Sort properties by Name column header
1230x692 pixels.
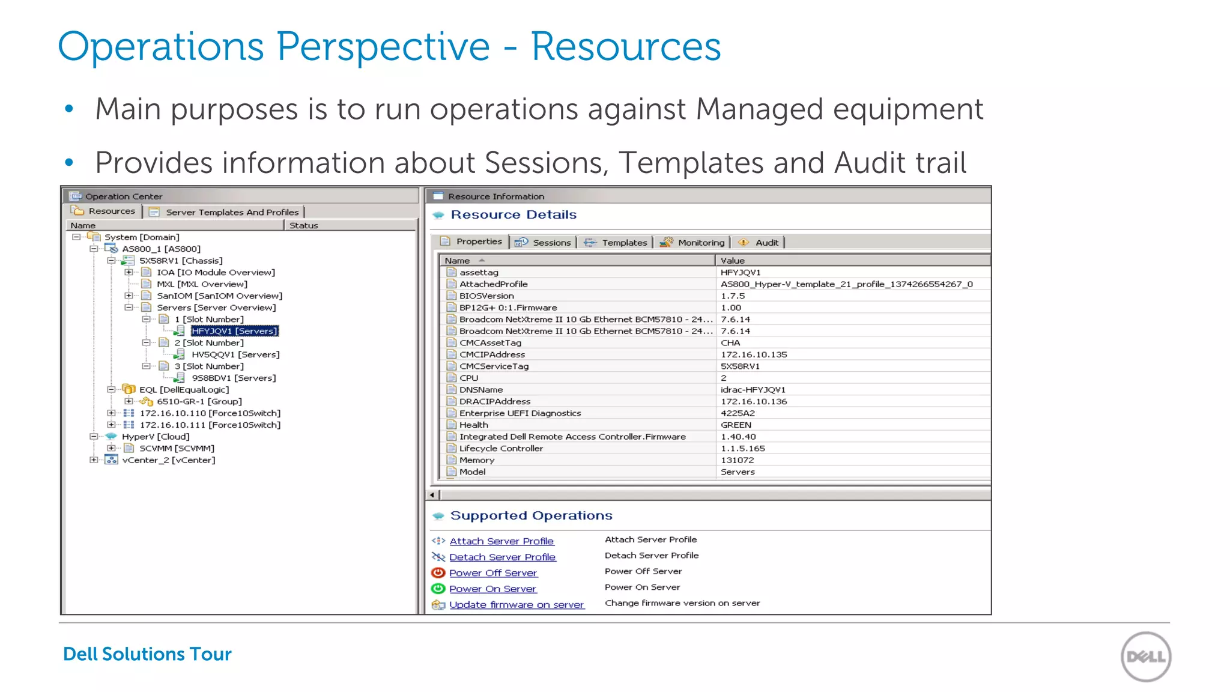point(577,260)
